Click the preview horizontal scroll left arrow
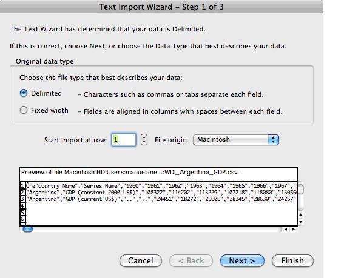 286,229
